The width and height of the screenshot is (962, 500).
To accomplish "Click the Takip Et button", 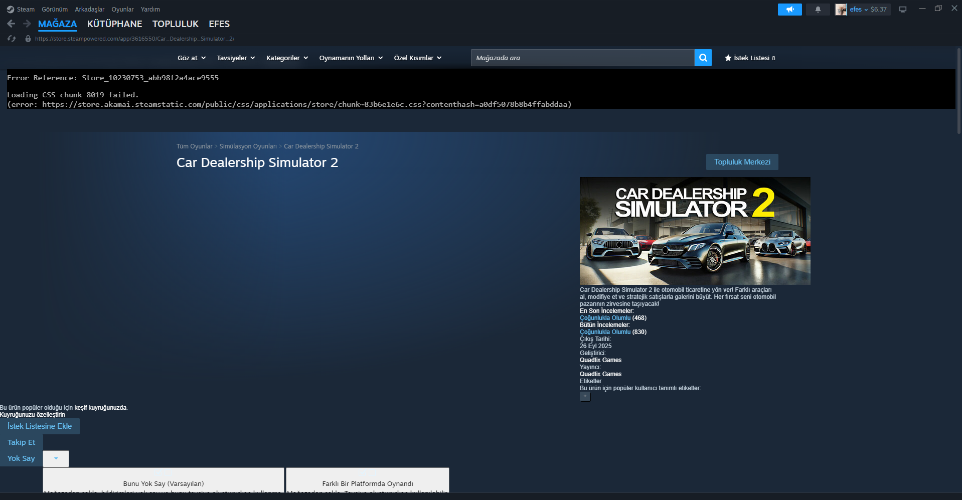I will [x=21, y=442].
